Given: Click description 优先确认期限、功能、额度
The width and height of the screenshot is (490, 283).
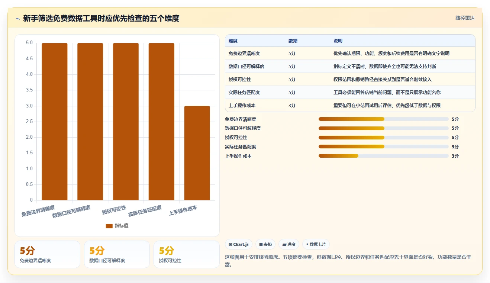Looking at the screenshot, I should (x=391, y=54).
